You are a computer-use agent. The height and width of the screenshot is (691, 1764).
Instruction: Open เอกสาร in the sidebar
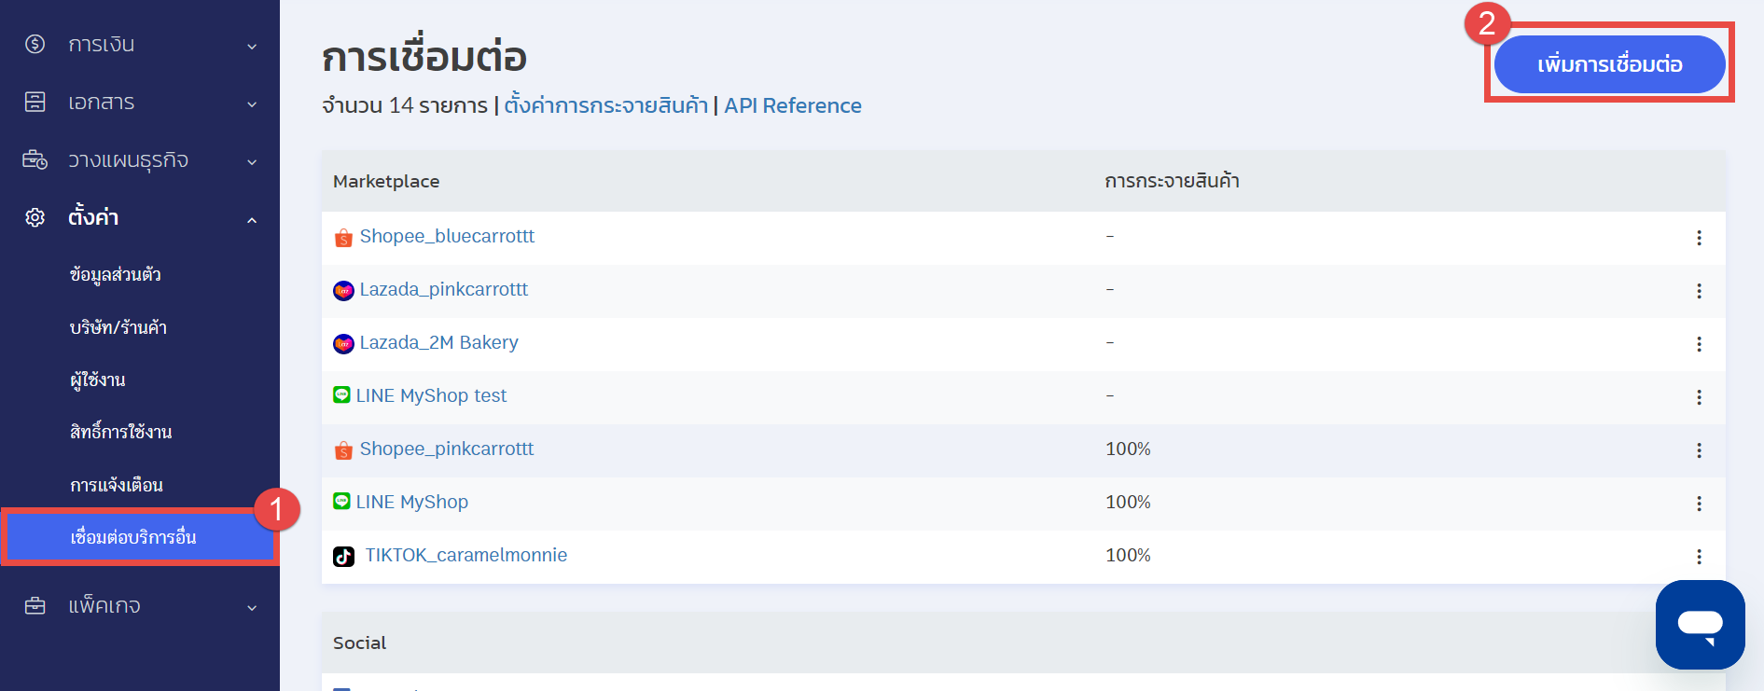click(x=102, y=103)
